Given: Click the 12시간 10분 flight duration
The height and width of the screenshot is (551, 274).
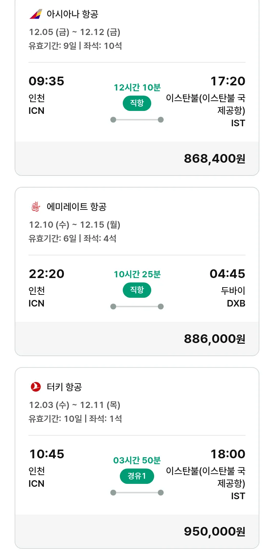Looking at the screenshot, I should click(x=137, y=88).
